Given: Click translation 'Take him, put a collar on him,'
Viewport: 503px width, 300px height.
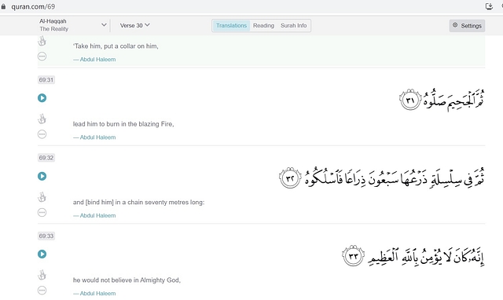Looking at the screenshot, I should pos(116,46).
